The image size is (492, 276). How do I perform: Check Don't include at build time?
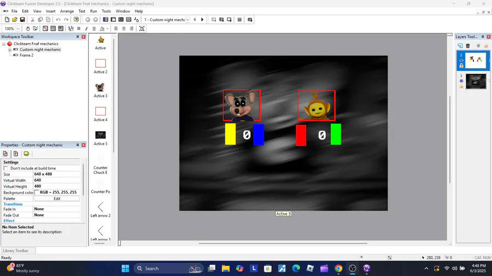click(5, 169)
